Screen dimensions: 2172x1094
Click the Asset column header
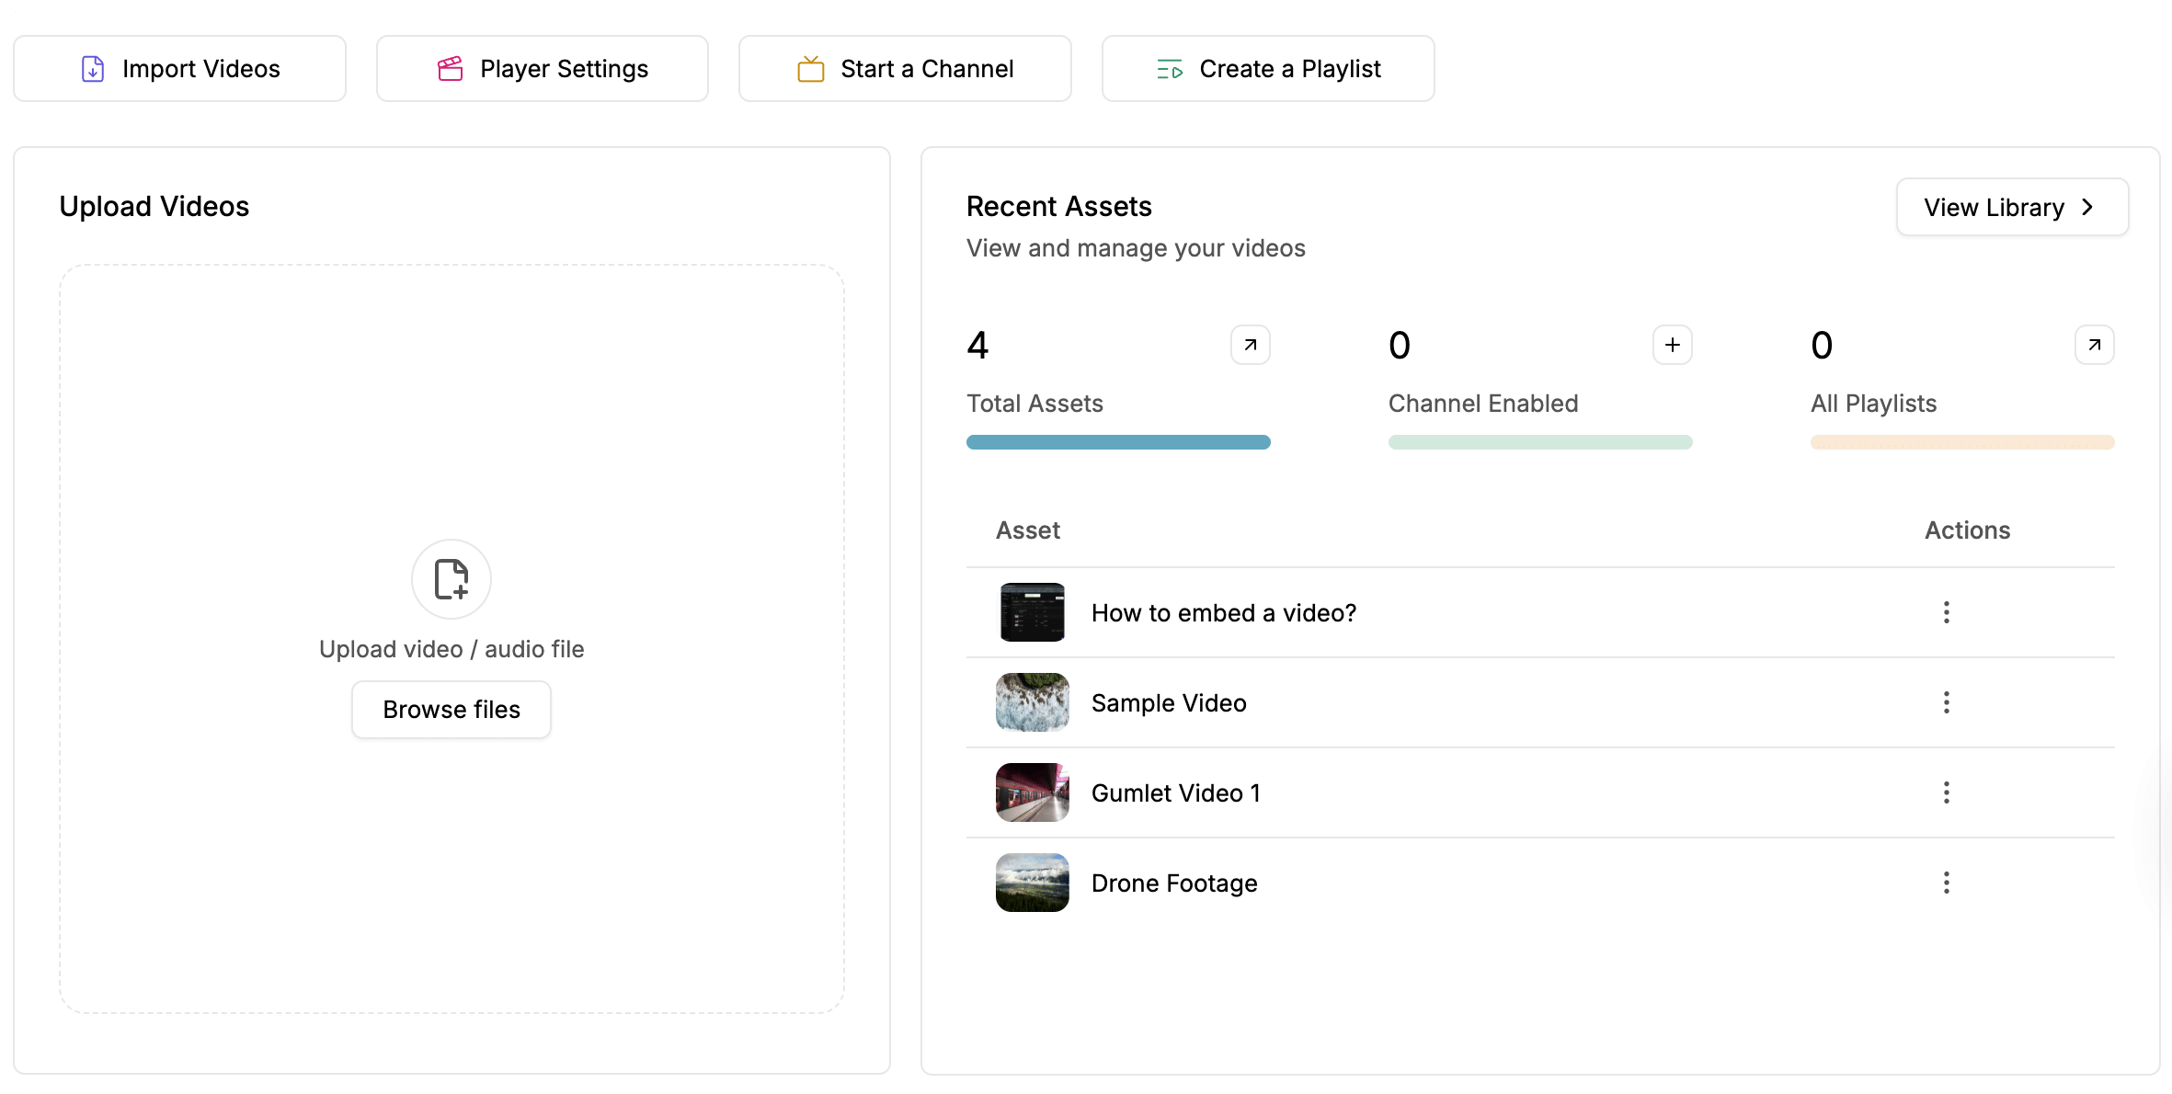1028,530
